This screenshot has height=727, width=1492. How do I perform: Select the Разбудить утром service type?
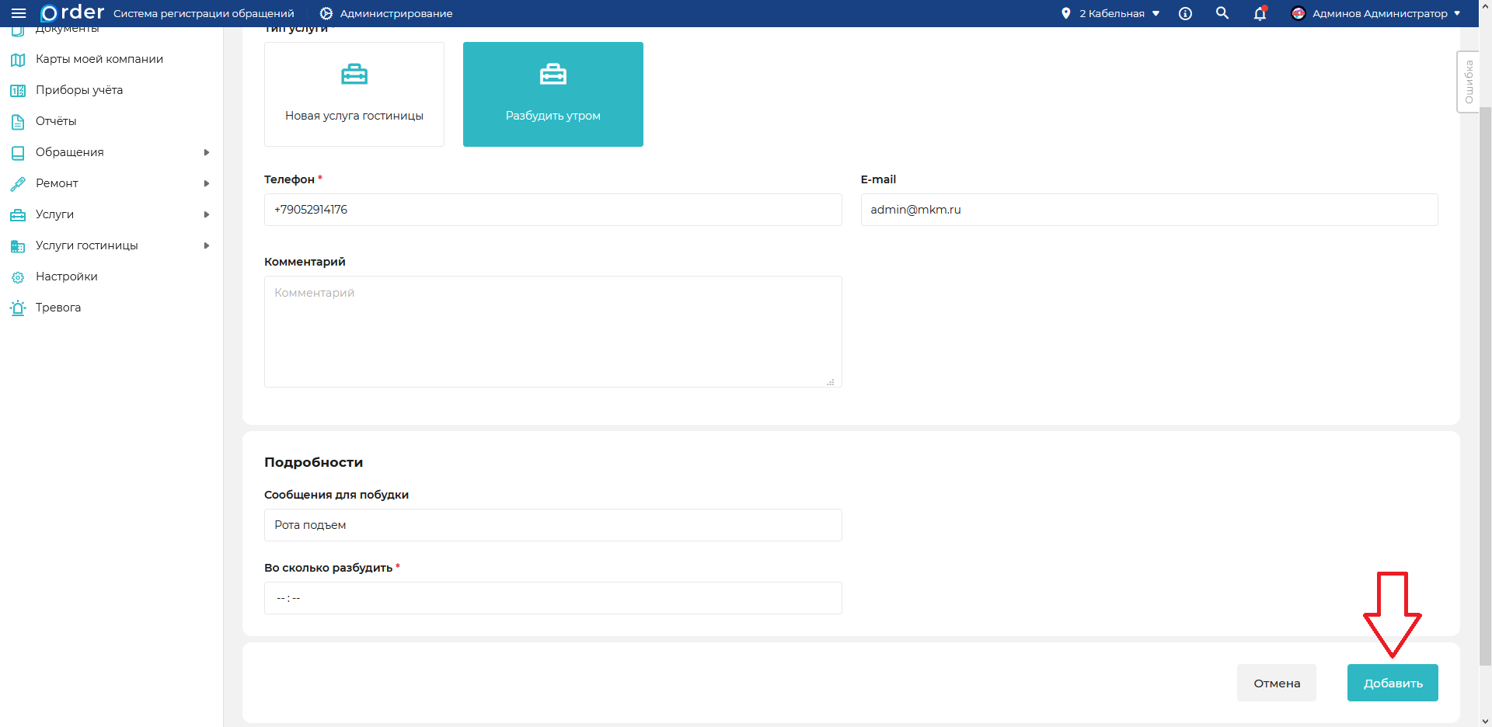[x=553, y=94]
